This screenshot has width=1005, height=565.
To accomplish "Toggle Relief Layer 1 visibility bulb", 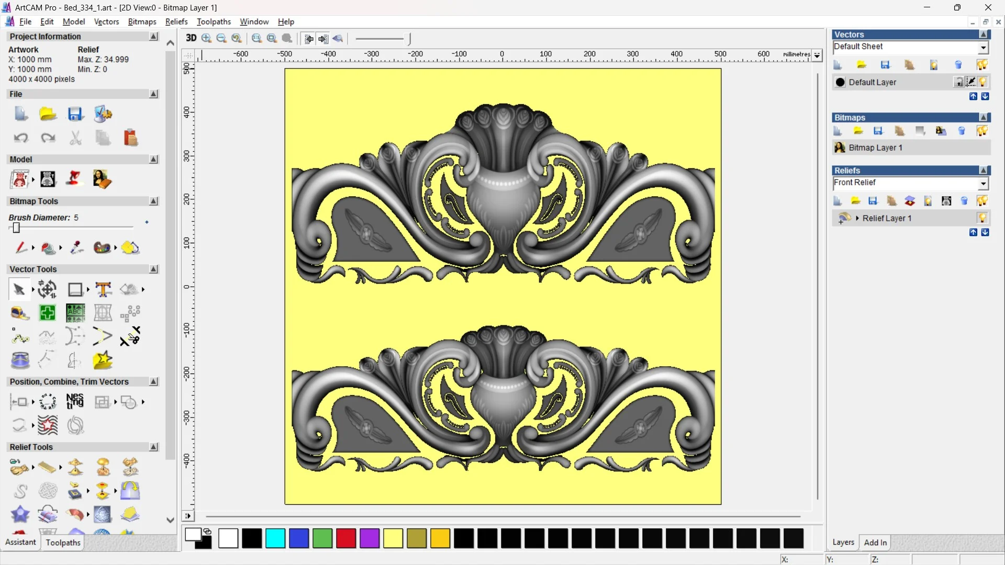I will [x=982, y=218].
